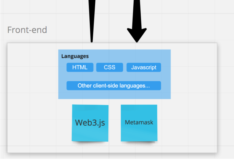Click the Languages heading text
The width and height of the screenshot is (234, 160).
75,56
